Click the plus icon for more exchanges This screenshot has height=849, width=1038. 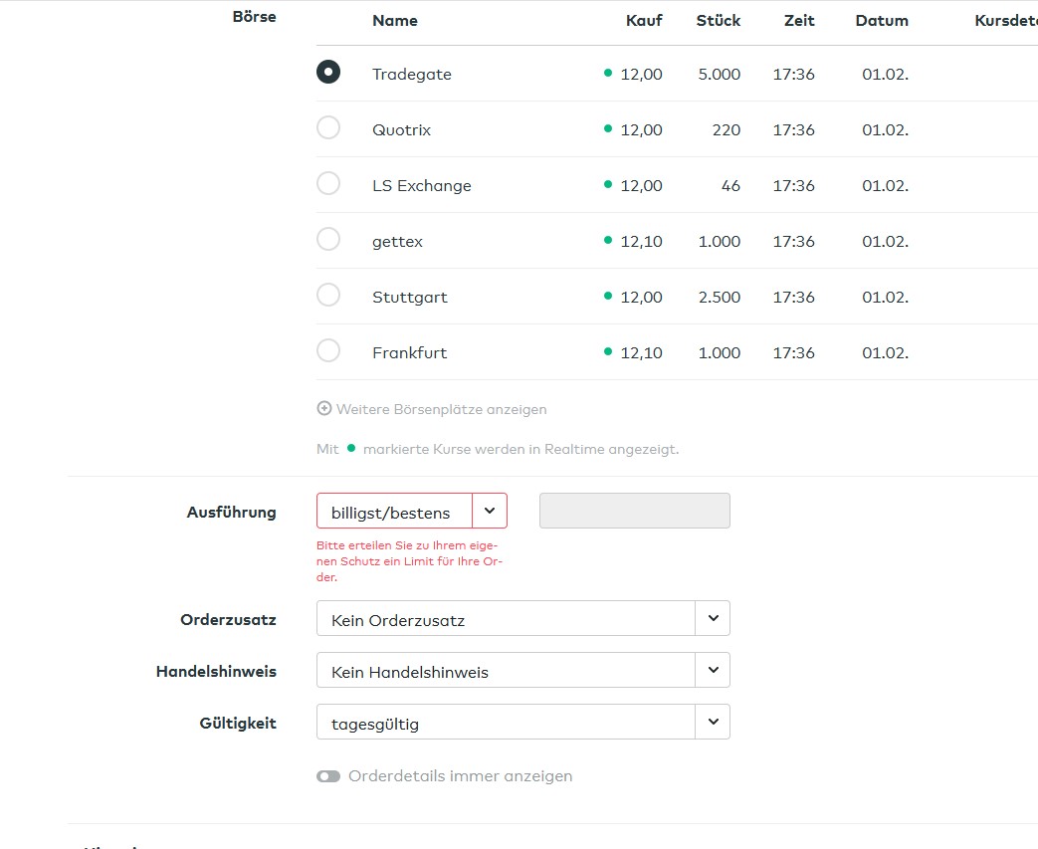click(x=323, y=409)
